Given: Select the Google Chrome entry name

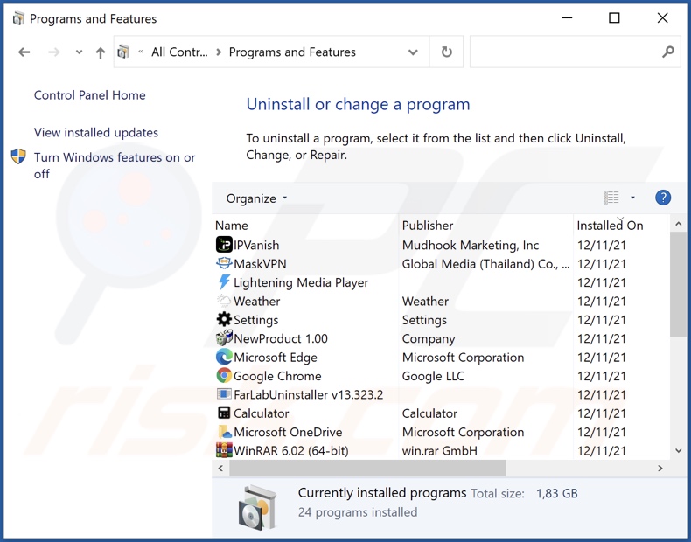Looking at the screenshot, I should coord(277,376).
